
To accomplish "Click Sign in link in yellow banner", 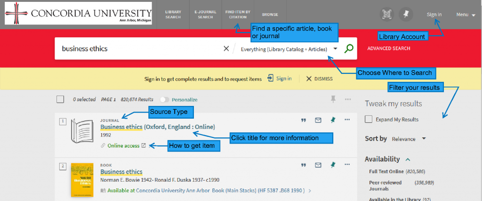I will click(x=284, y=78).
